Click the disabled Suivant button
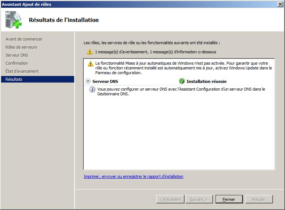The width and height of the screenshot is (285, 210). pyautogui.click(x=199, y=199)
